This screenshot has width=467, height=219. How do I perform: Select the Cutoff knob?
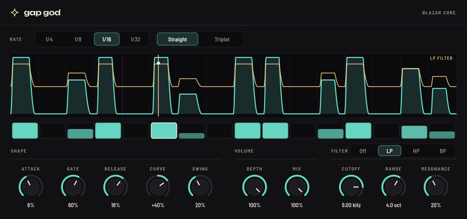click(351, 187)
